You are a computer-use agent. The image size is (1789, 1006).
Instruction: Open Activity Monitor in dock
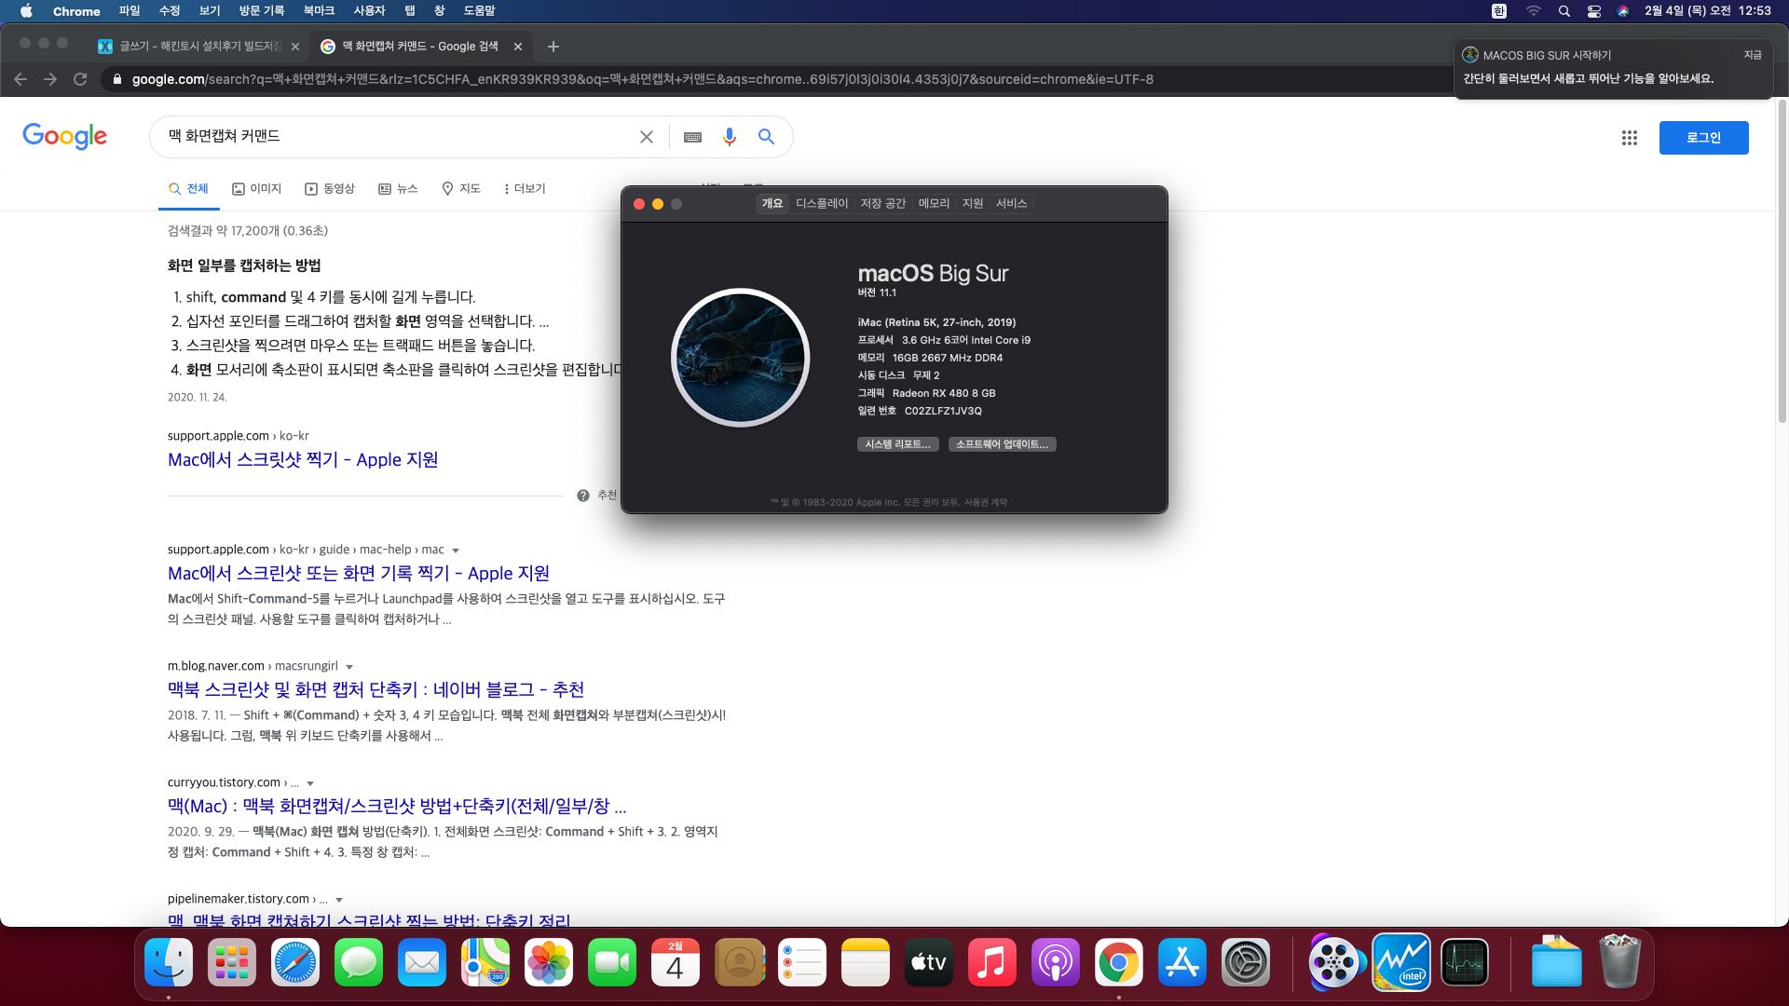tap(1465, 962)
